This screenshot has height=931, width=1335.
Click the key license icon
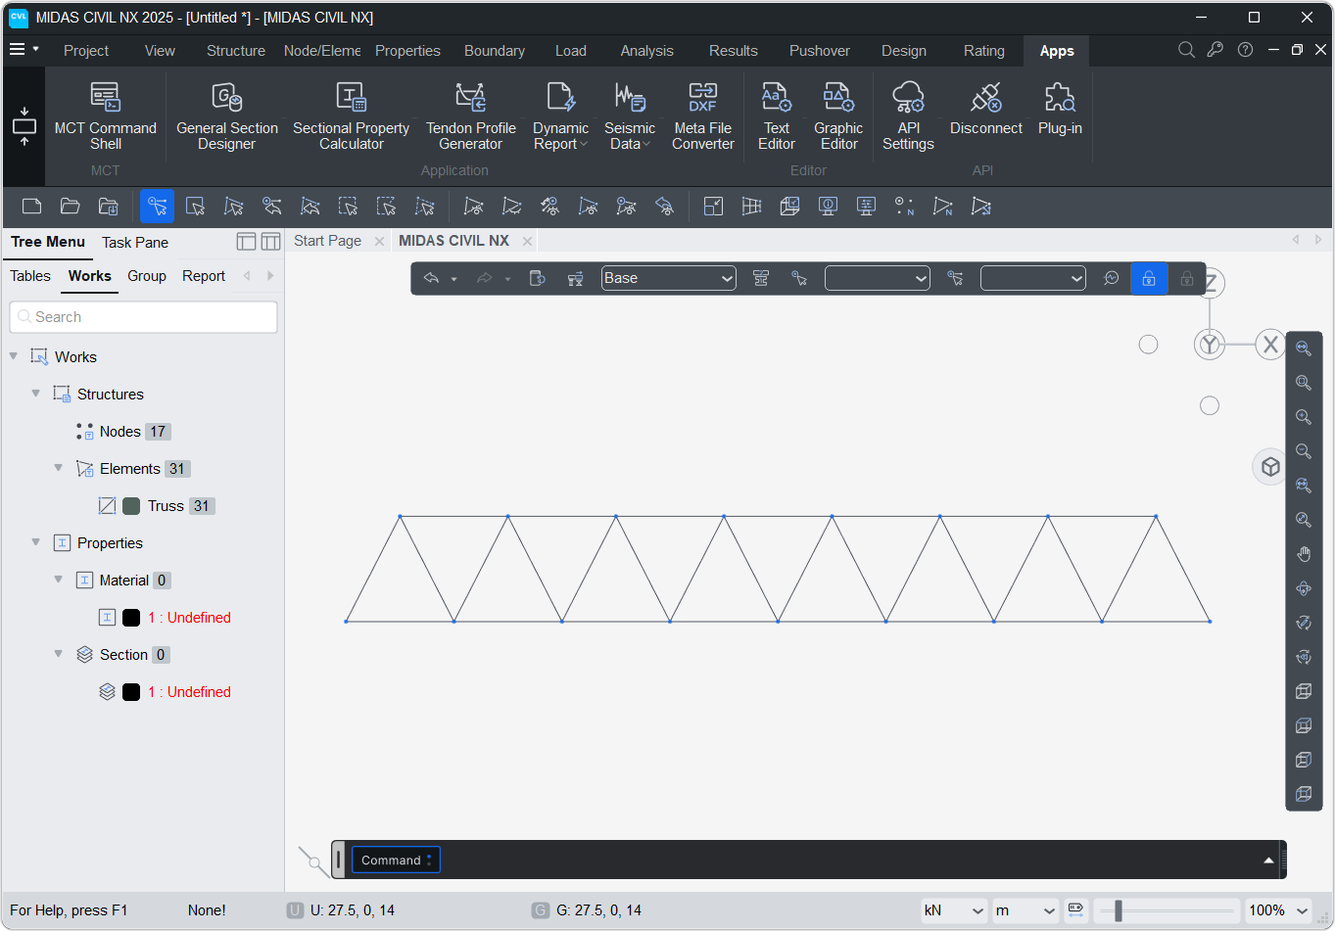click(x=1216, y=50)
